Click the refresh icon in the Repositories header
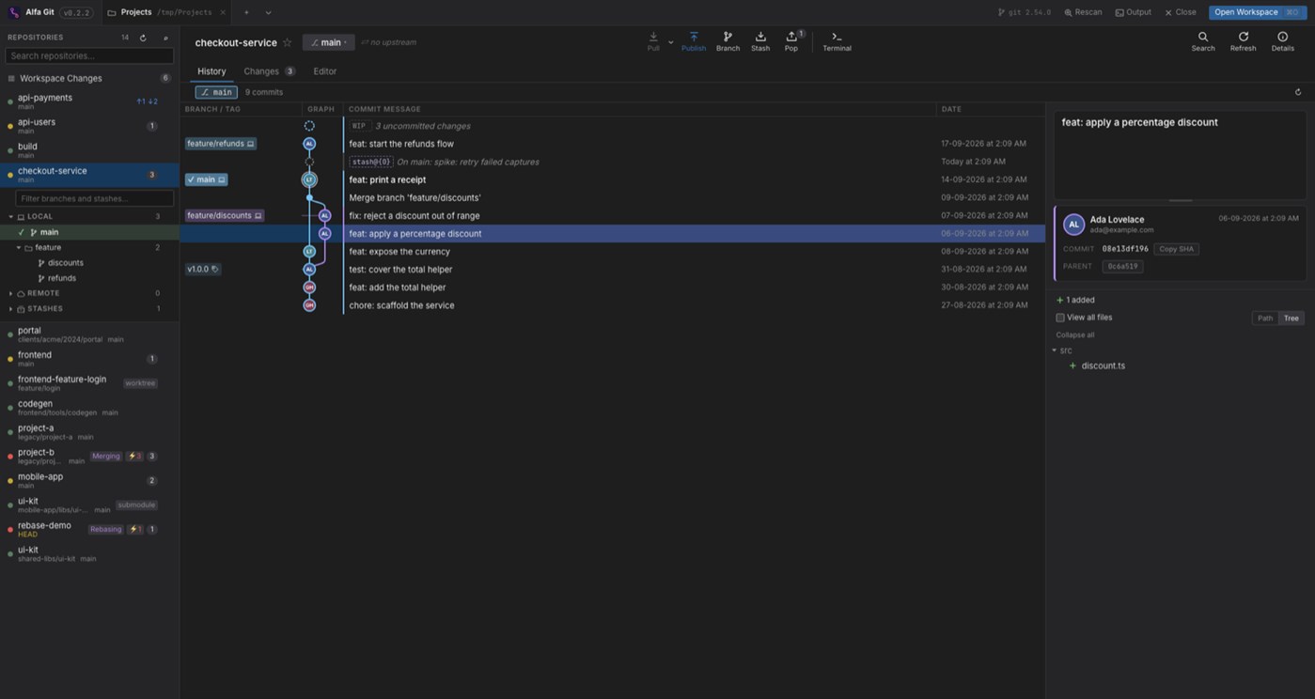Image resolution: width=1315 pixels, height=699 pixels. [x=143, y=38]
